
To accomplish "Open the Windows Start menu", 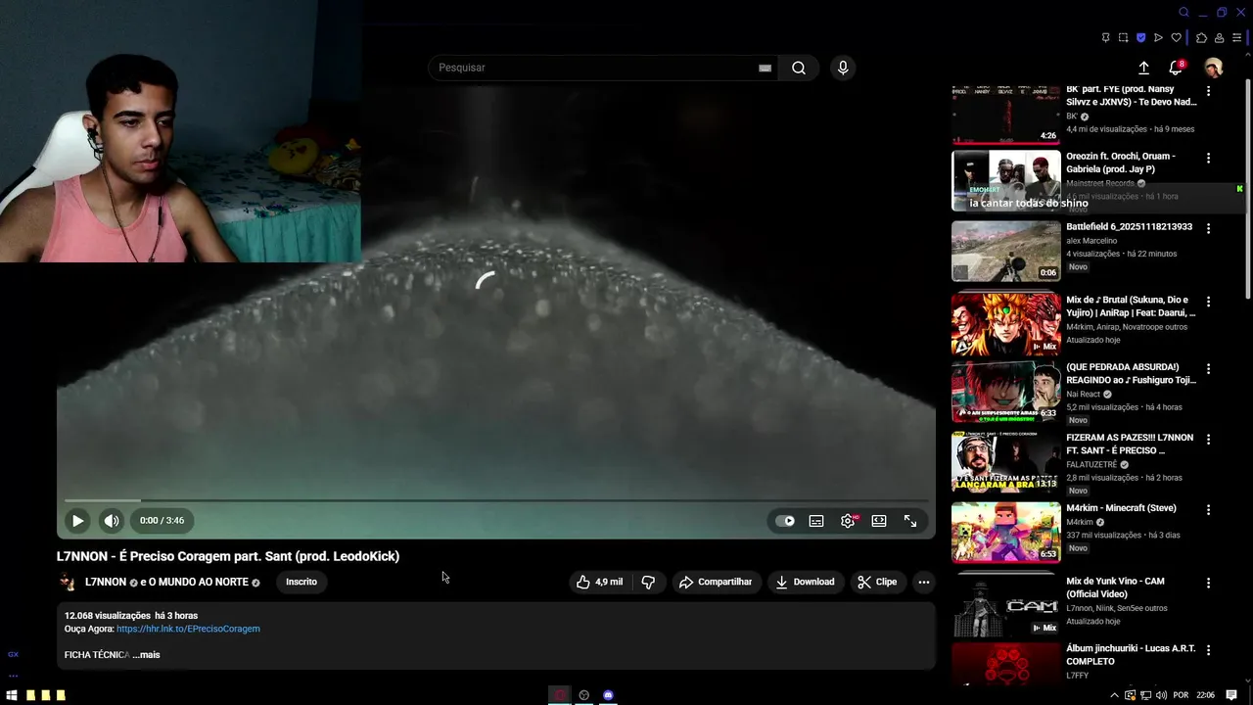I will (x=12, y=695).
